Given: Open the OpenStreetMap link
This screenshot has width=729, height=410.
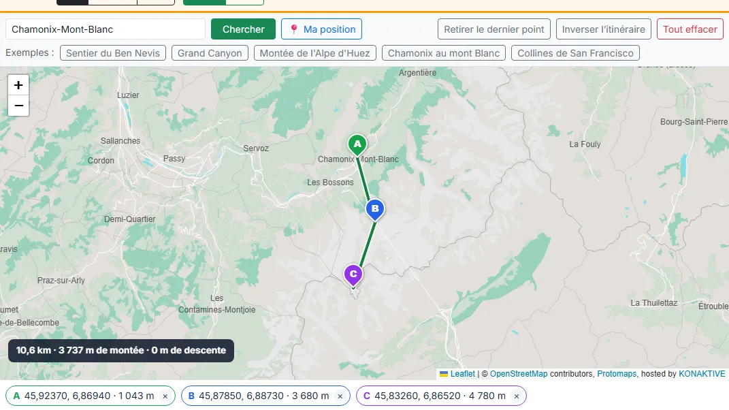Looking at the screenshot, I should tap(519, 374).
